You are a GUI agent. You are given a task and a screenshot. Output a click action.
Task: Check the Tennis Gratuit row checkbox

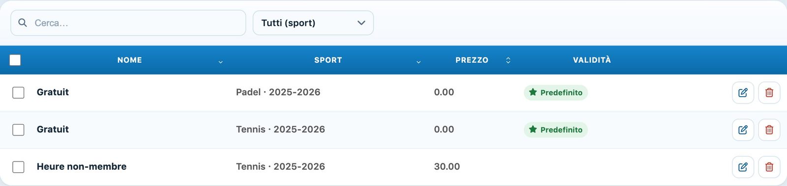pyautogui.click(x=18, y=130)
